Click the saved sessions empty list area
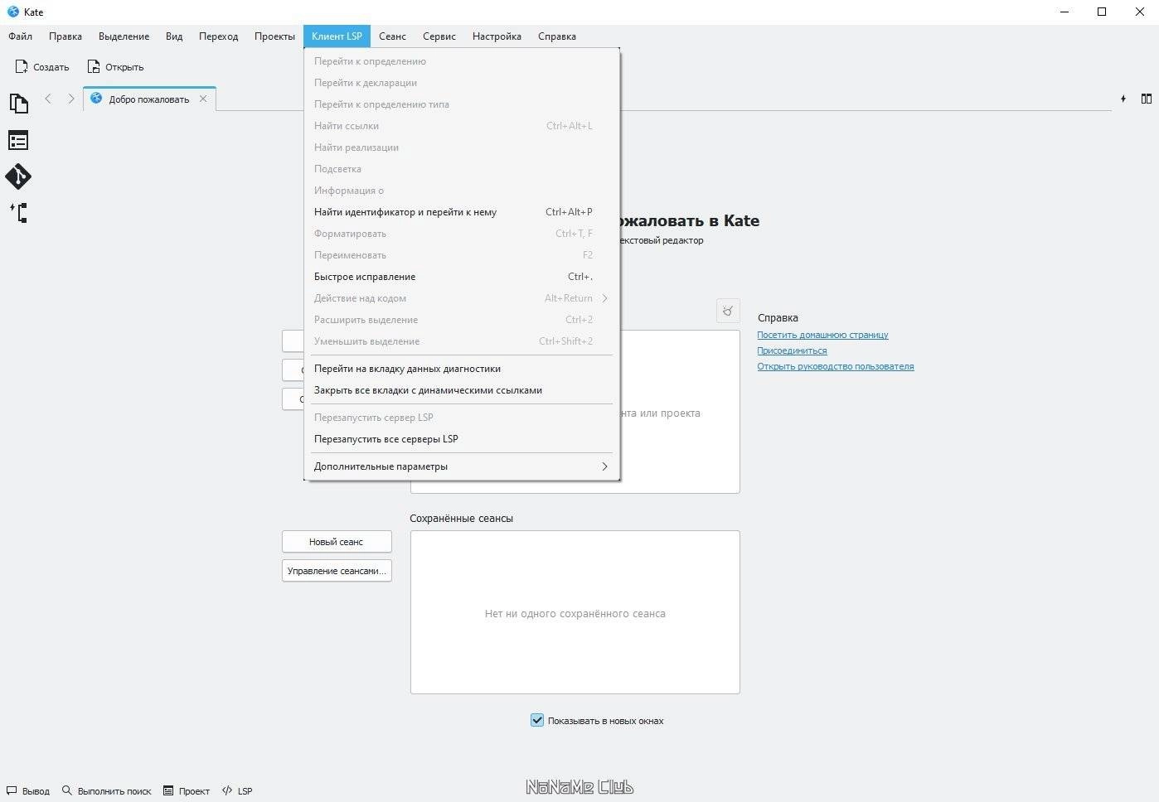 pos(575,612)
